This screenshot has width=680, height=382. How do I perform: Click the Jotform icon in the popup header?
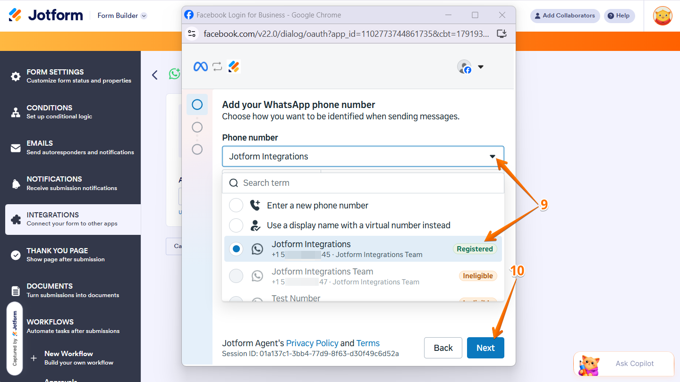[234, 66]
